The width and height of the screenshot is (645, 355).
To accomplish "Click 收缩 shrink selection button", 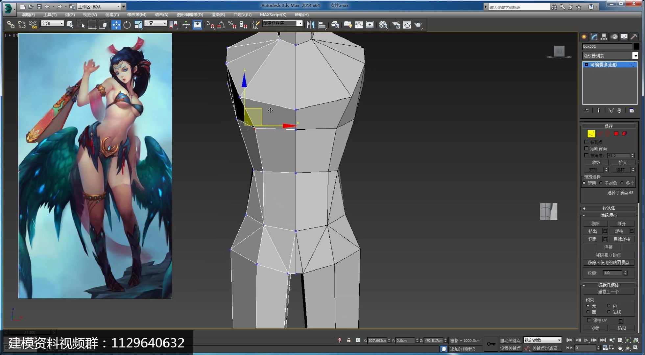I will point(596,162).
